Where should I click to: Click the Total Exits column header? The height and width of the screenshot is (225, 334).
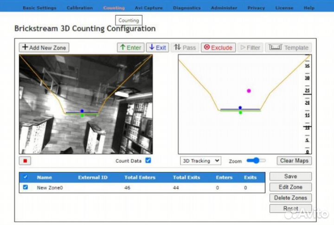[186, 177]
